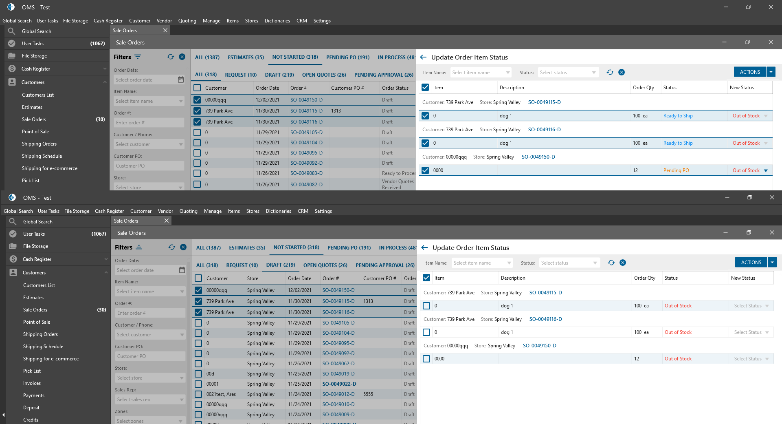Open Order Date calendar picker in lower window
Image resolution: width=782 pixels, height=424 pixels.
[x=182, y=270]
